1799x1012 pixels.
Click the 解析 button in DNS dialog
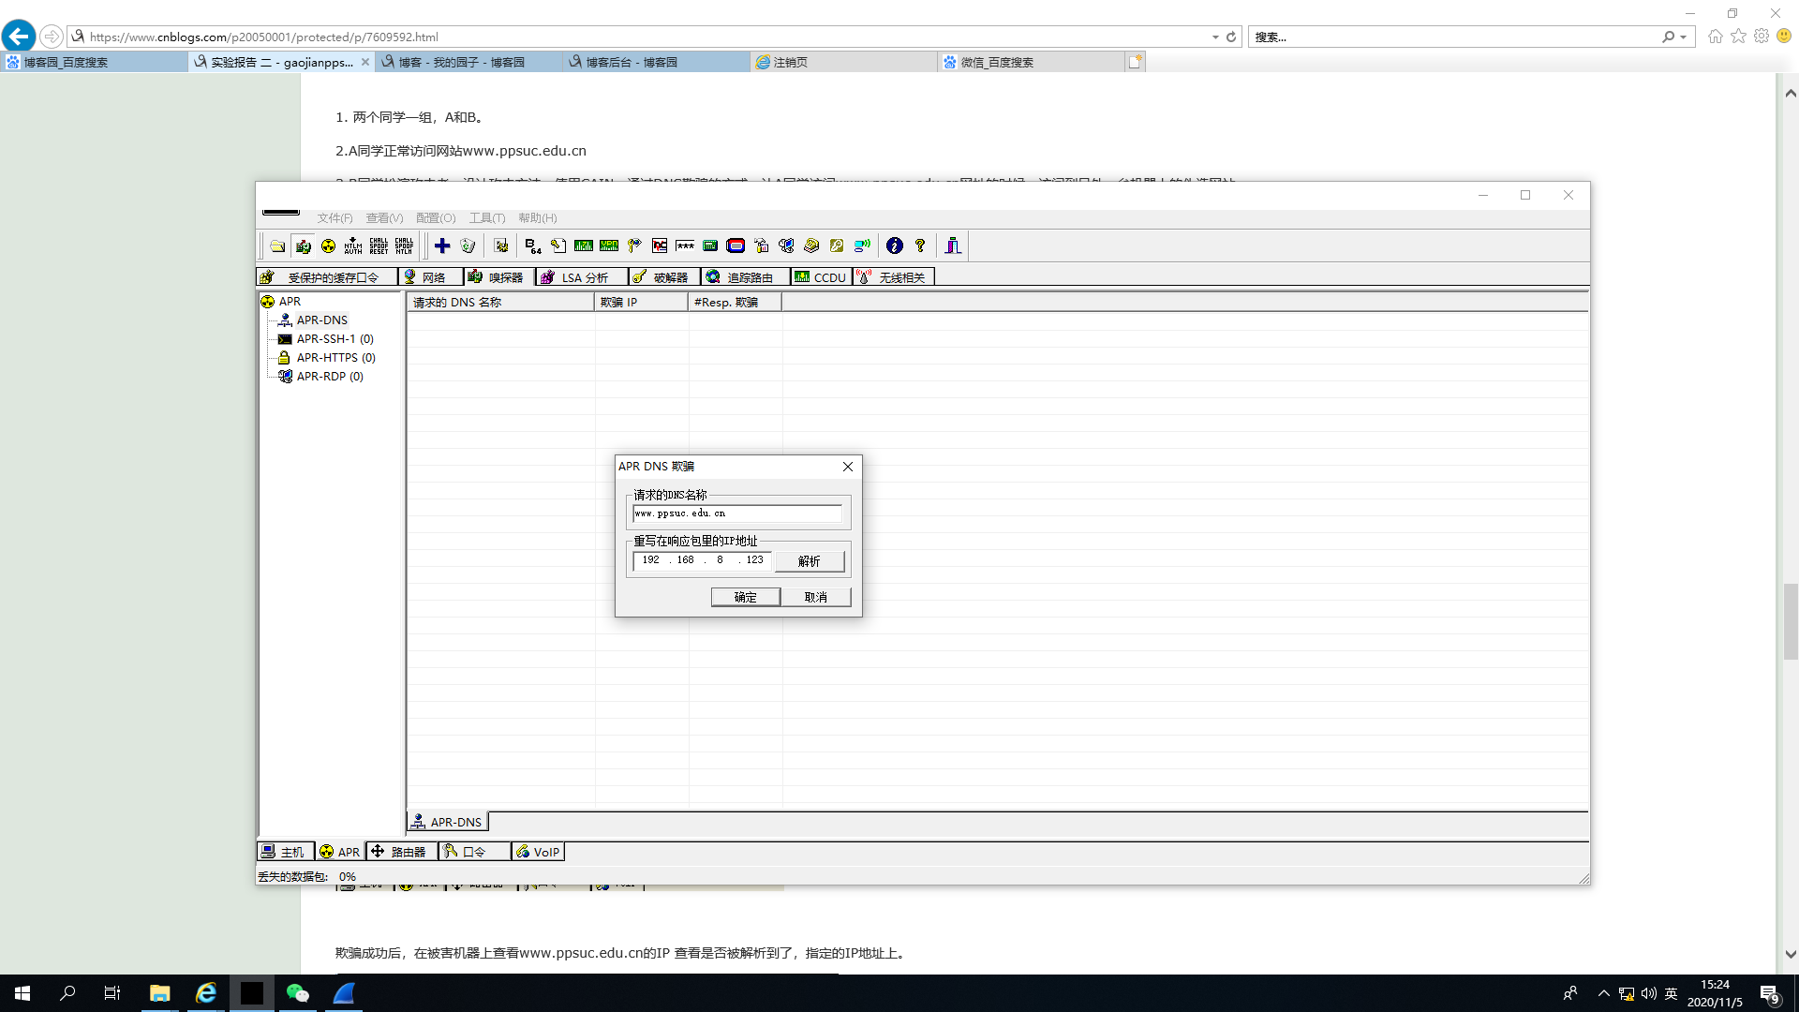[x=810, y=561]
